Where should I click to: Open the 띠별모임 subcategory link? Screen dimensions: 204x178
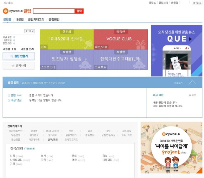click(108, 160)
